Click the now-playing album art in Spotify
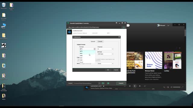 pyautogui.click(x=87, y=87)
